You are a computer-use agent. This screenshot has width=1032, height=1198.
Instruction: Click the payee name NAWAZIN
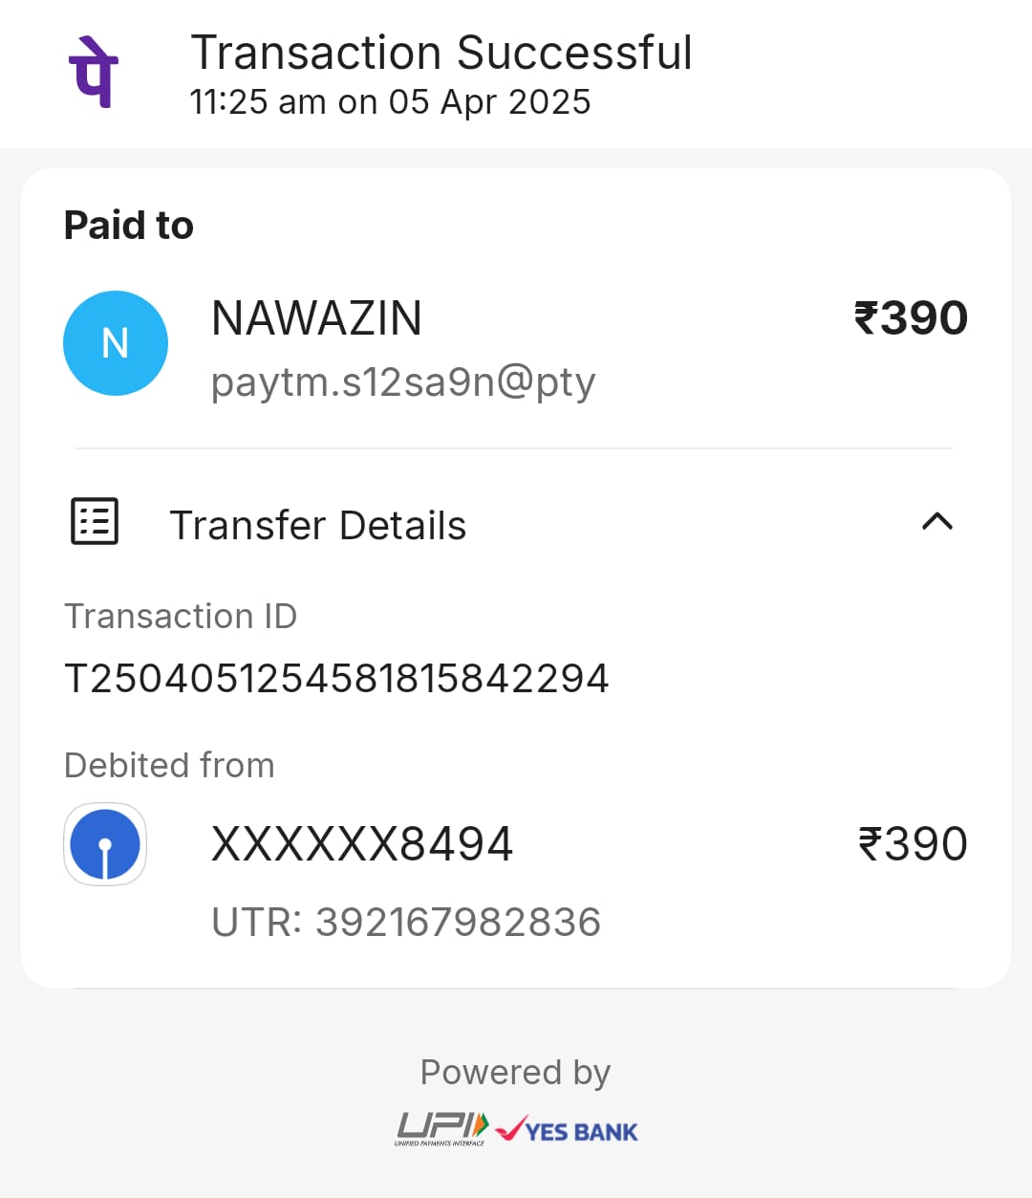(x=316, y=318)
